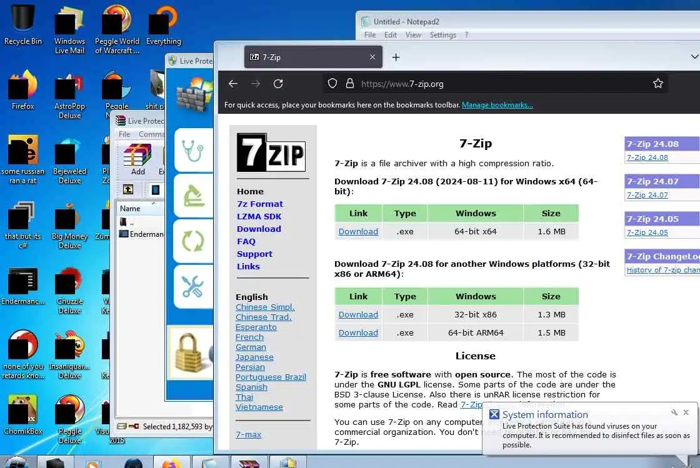Expand the list all tabs chevron

point(694,57)
